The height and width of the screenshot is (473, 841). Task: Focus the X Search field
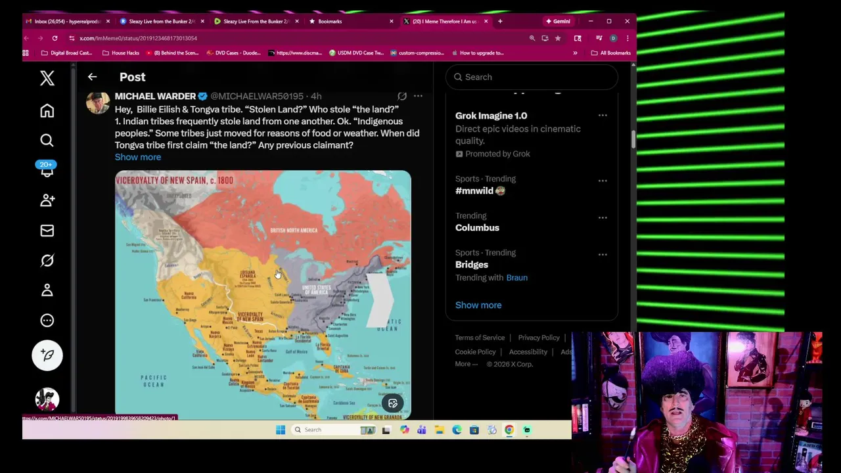point(532,77)
